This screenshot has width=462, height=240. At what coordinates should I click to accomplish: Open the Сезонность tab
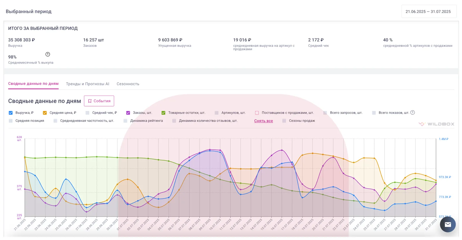click(x=128, y=84)
